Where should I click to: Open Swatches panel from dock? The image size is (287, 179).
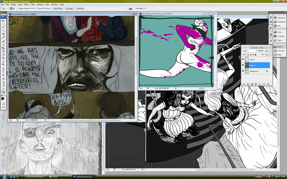click(x=279, y=36)
